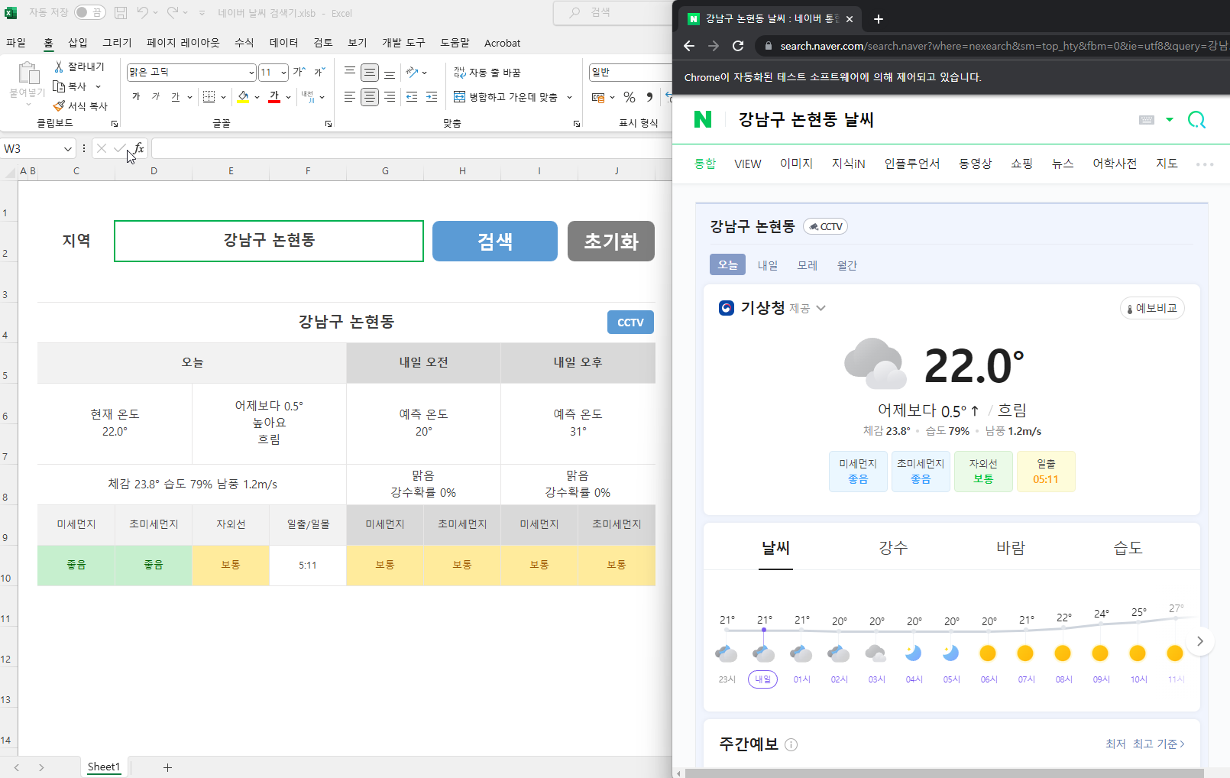Toggle italic 가 formatting in Excel
Image resolution: width=1230 pixels, height=778 pixels.
coord(156,96)
